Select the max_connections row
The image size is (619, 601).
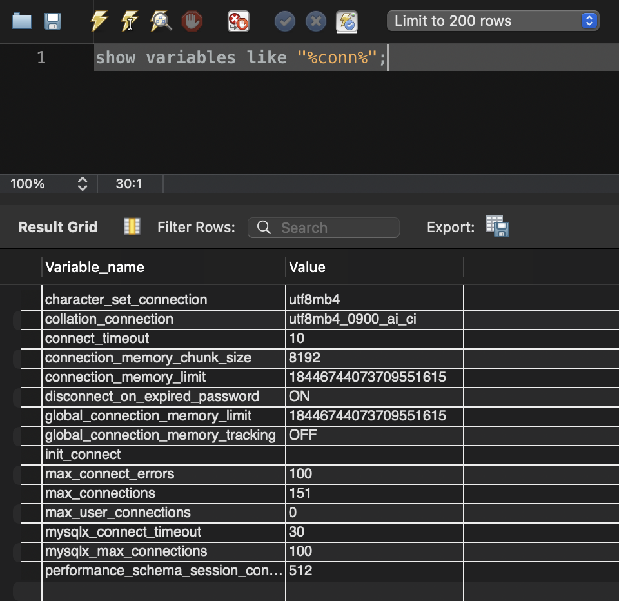pyautogui.click(x=100, y=493)
